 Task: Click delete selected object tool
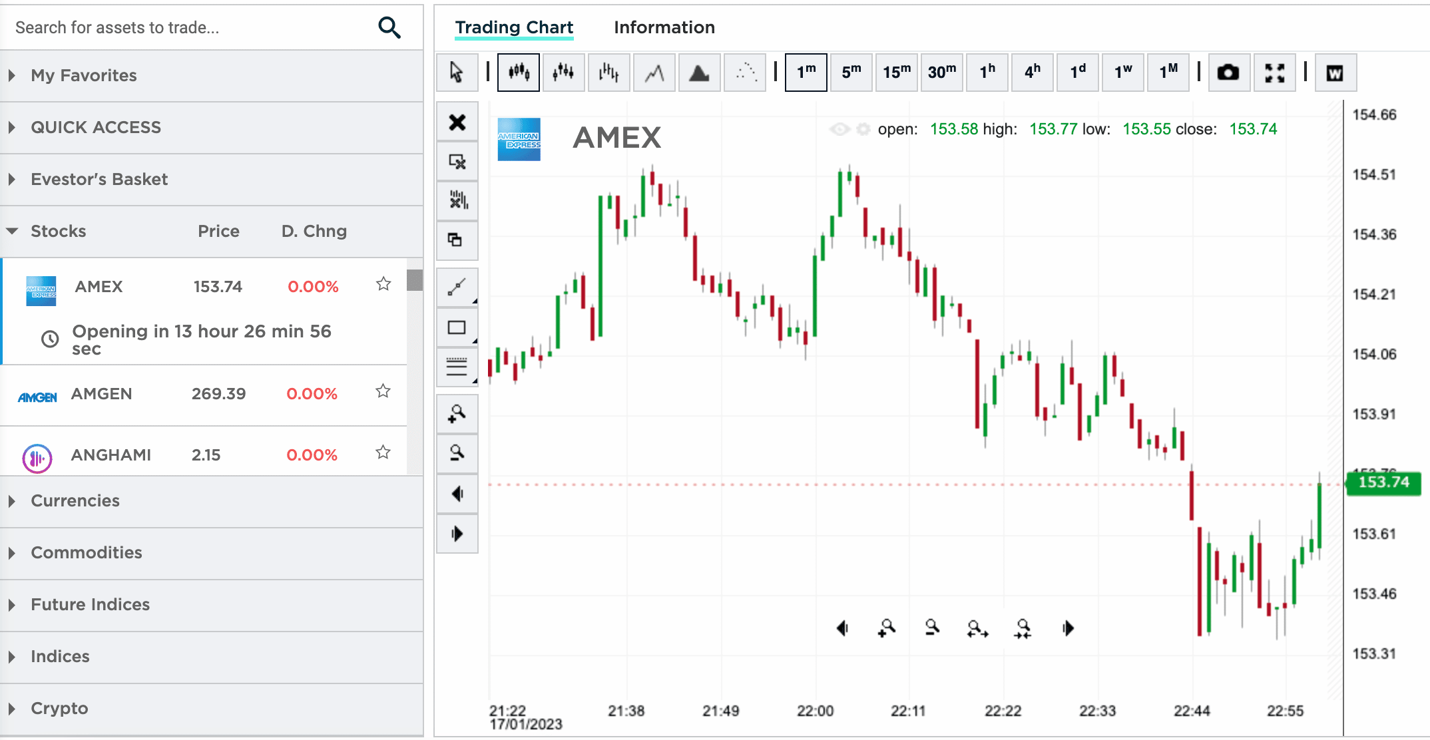(457, 161)
